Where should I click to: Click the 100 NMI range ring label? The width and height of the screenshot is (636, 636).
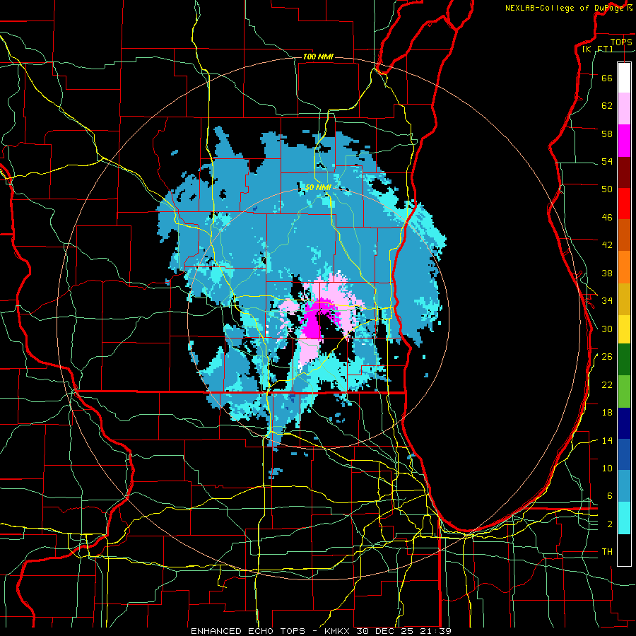[x=318, y=57]
